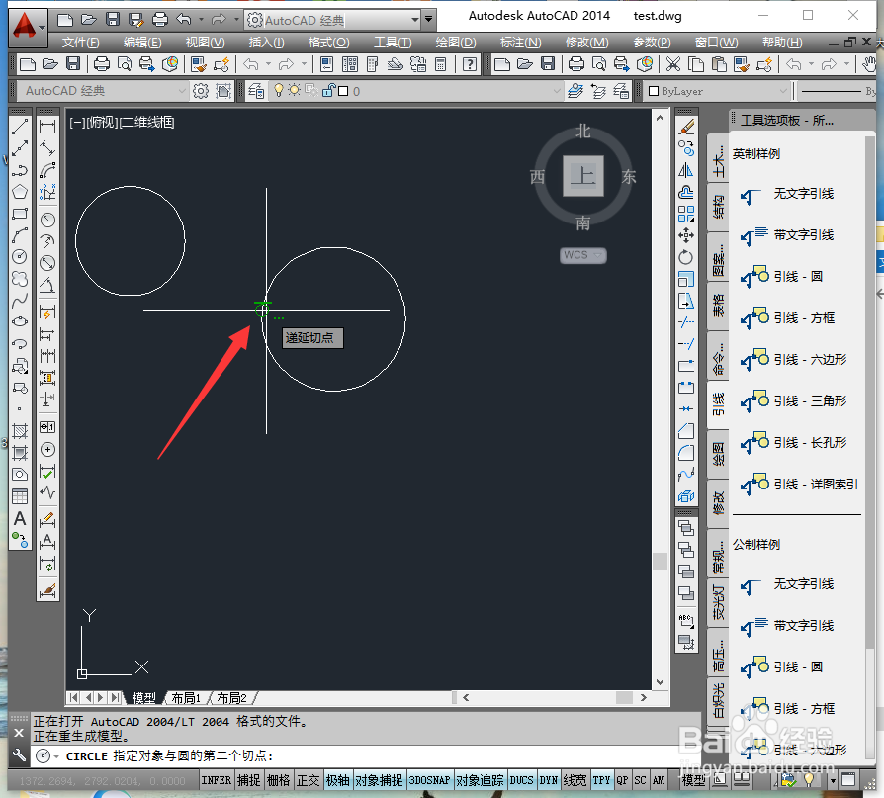Select the Rotate modify tool
Screen dimensions: 884x798
pyautogui.click(x=686, y=257)
